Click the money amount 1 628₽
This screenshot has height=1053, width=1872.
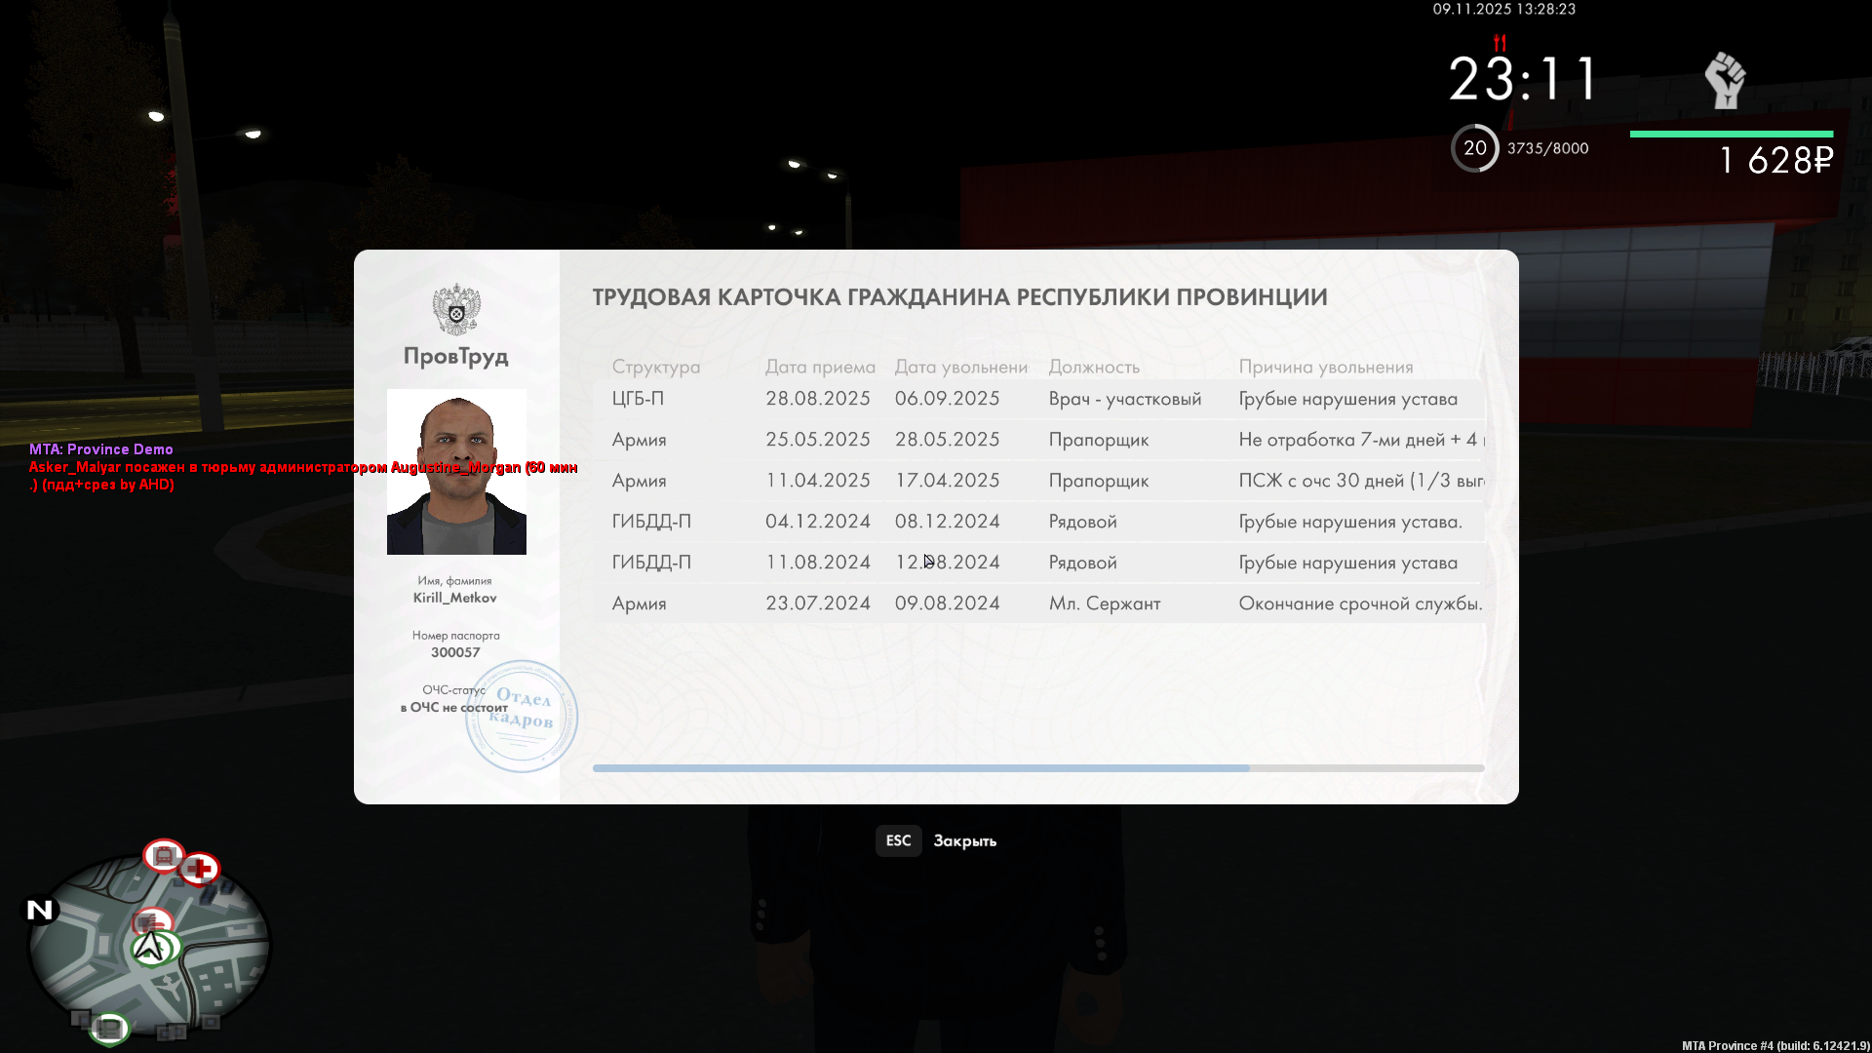(1776, 160)
